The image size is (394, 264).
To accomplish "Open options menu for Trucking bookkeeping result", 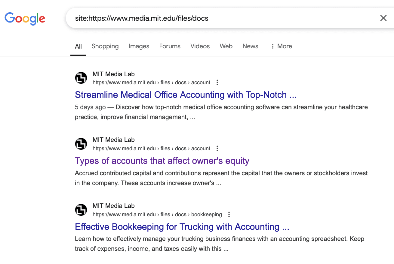I will 229,214.
